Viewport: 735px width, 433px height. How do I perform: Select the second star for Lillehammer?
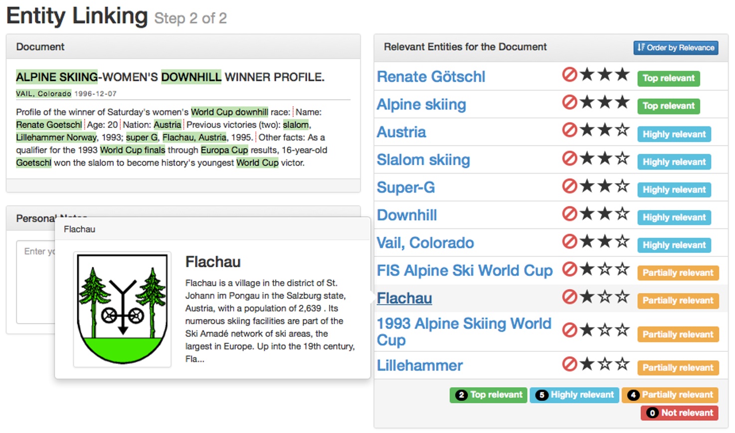(604, 364)
